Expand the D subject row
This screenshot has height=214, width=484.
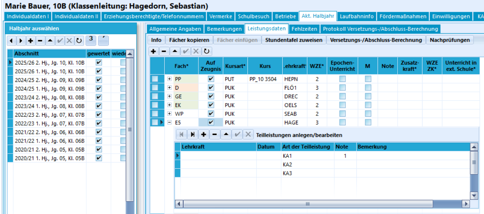click(x=169, y=88)
